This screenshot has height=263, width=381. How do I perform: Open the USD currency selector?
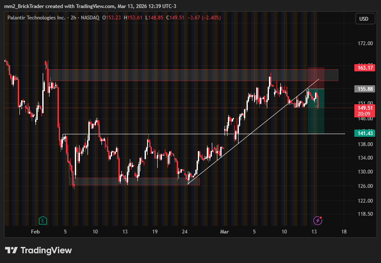[x=365, y=19]
